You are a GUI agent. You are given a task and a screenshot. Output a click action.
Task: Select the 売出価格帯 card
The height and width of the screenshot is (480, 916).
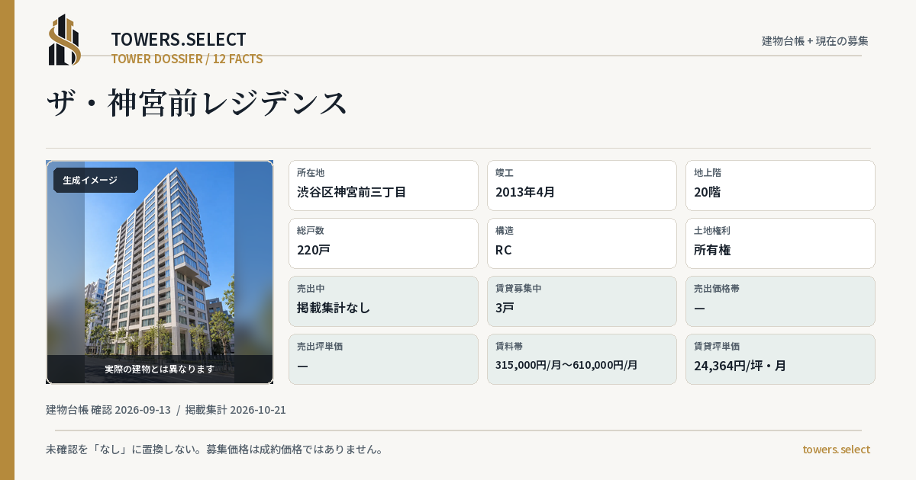(780, 301)
